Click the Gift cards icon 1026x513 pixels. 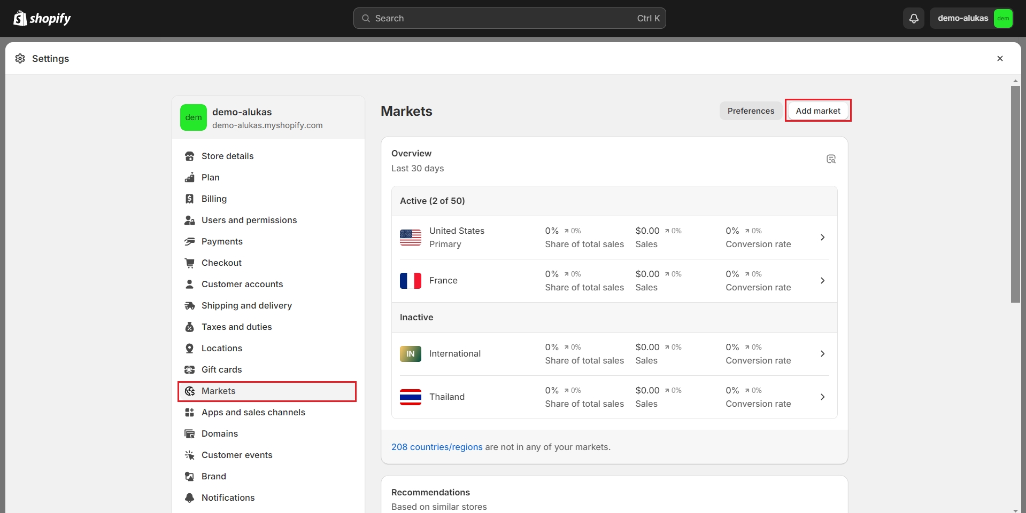[x=189, y=370]
